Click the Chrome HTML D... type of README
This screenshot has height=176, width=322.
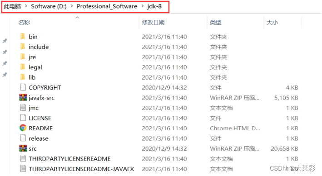point(235,128)
